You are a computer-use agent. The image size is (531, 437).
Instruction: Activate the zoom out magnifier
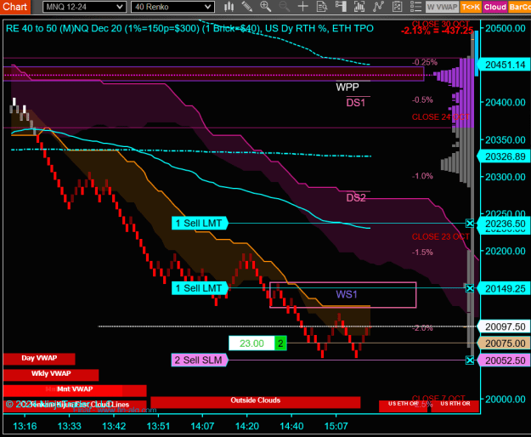pos(284,7)
